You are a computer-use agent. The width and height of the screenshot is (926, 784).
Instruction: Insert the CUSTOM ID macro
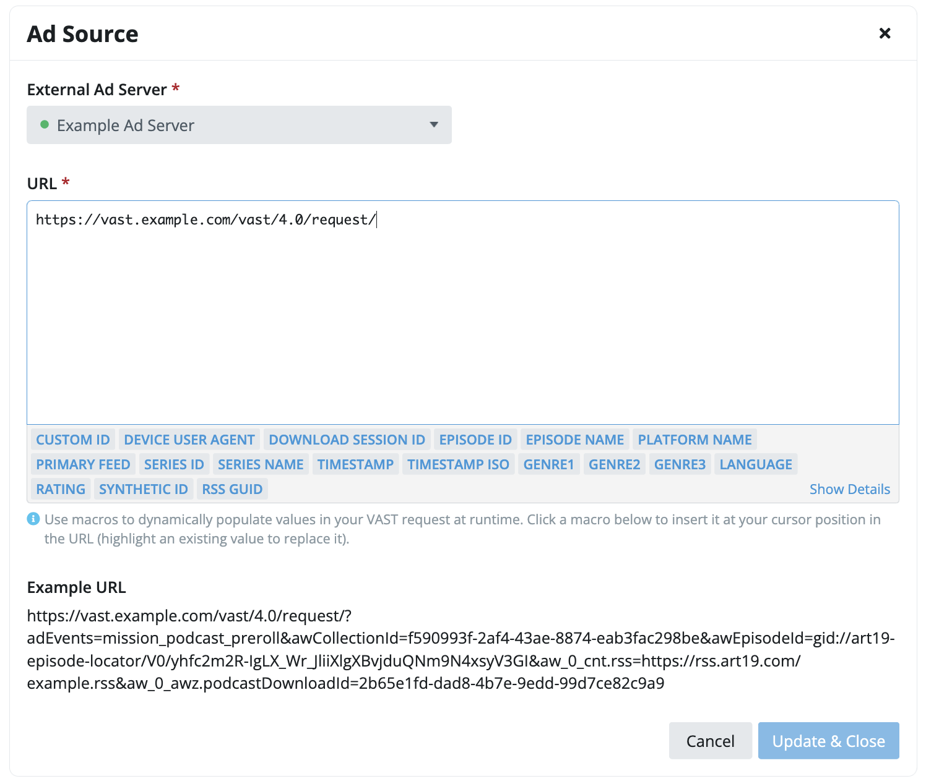73,440
